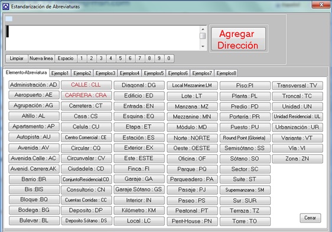Open the Ejemplos5 tab
332x232 pixels.
[154, 73]
